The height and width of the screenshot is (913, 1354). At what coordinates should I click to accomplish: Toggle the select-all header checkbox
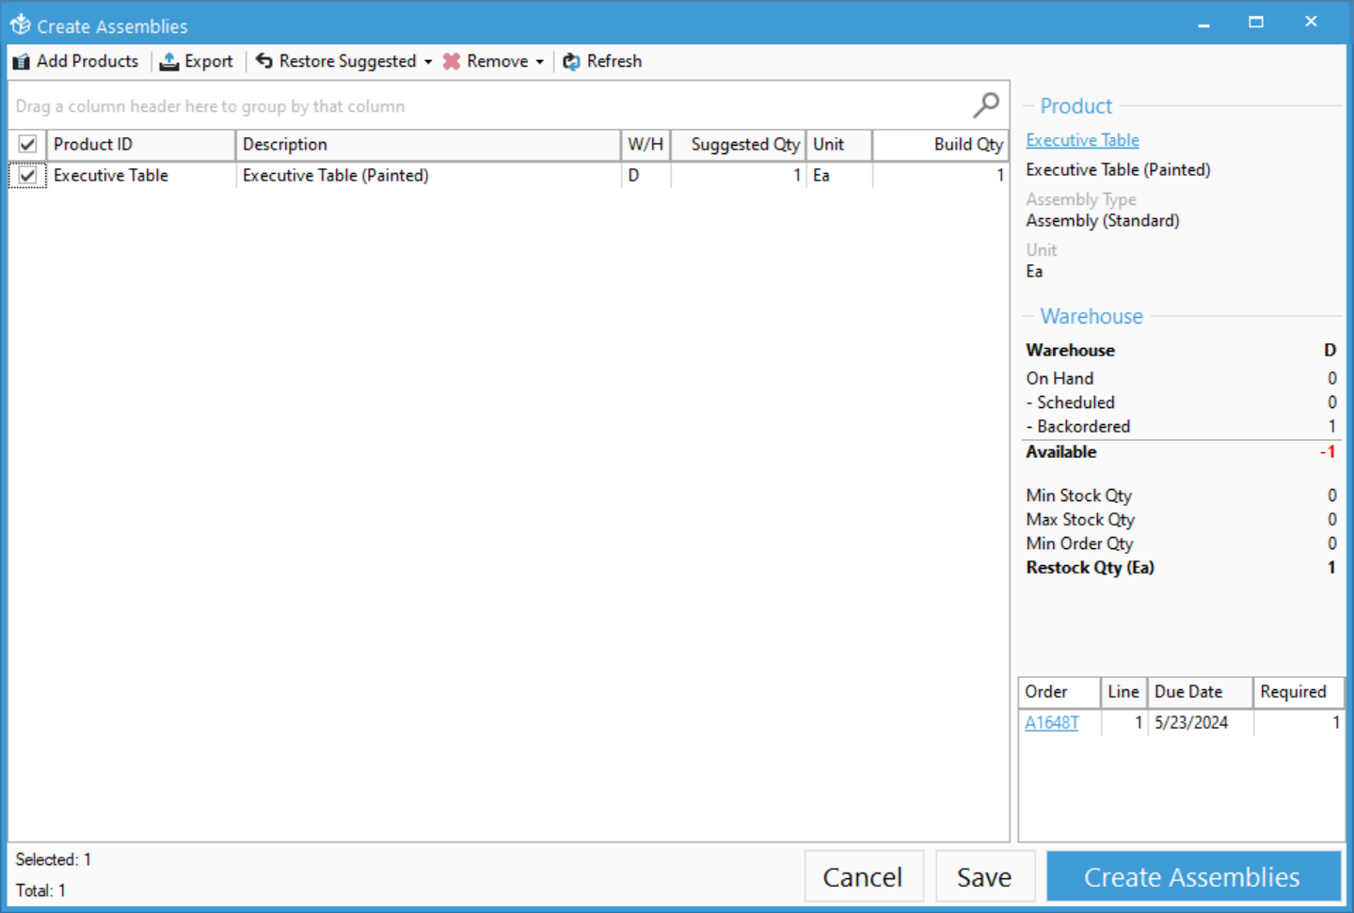point(27,145)
